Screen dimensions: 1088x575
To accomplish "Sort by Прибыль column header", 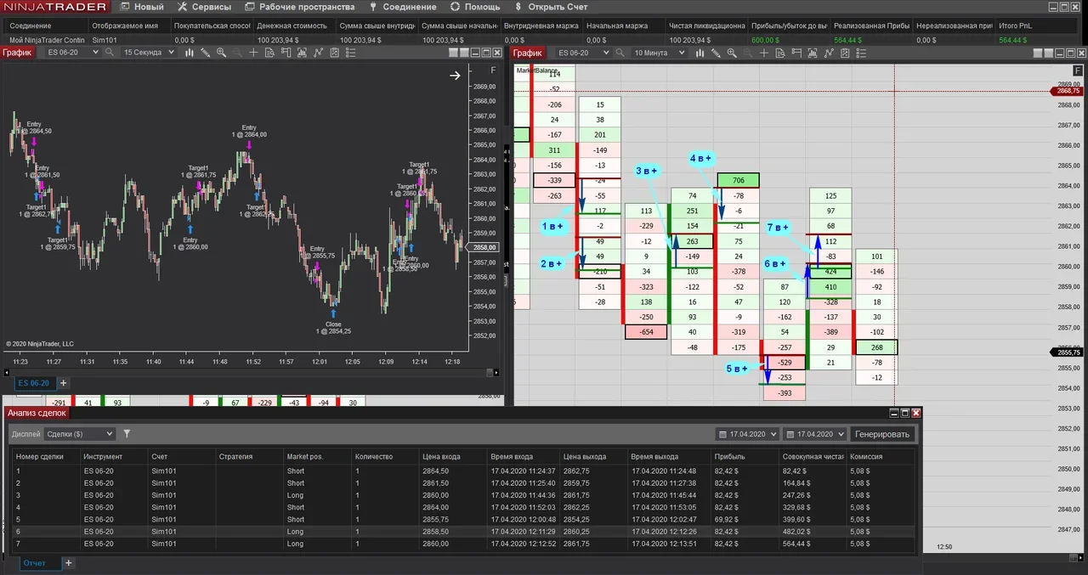I will (745, 457).
